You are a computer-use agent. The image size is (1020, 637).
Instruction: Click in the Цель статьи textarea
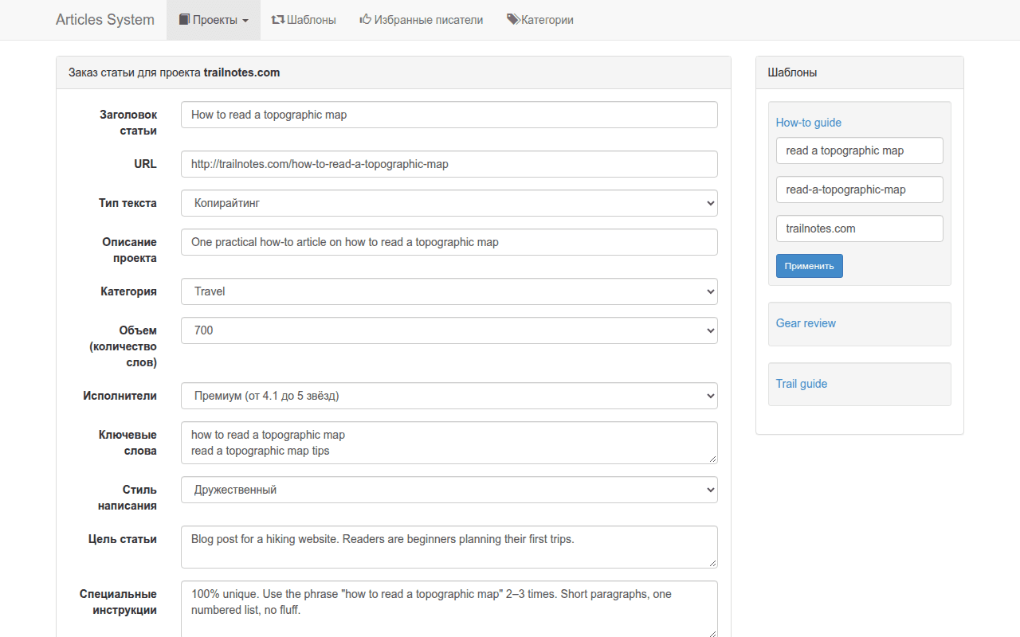tap(449, 547)
